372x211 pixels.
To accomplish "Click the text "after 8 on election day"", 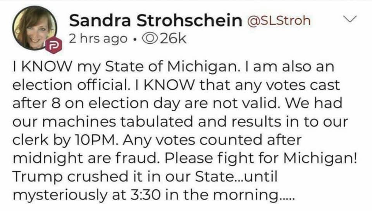I will [96, 104].
